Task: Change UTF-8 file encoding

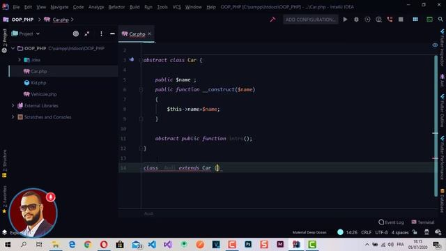Action: (x=381, y=232)
